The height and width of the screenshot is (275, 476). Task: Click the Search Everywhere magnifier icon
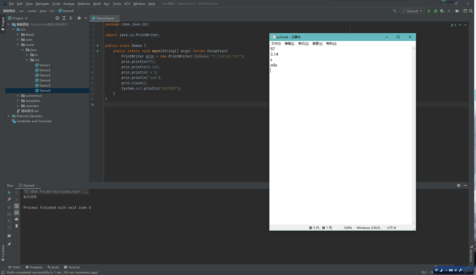click(x=471, y=11)
